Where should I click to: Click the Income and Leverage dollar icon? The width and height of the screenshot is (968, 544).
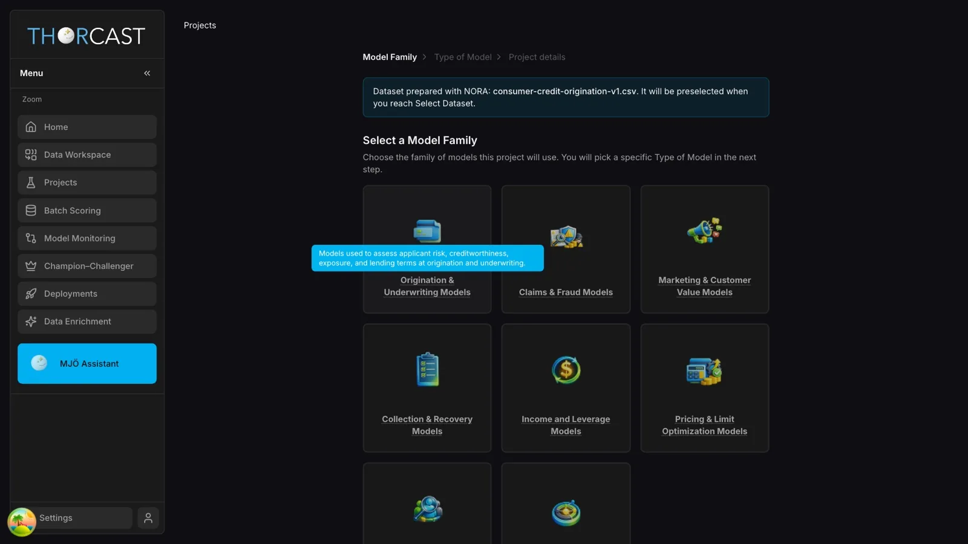(x=566, y=370)
